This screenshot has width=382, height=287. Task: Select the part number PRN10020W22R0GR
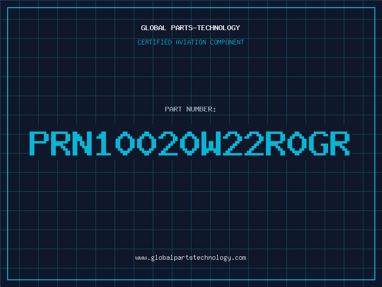[190, 143]
